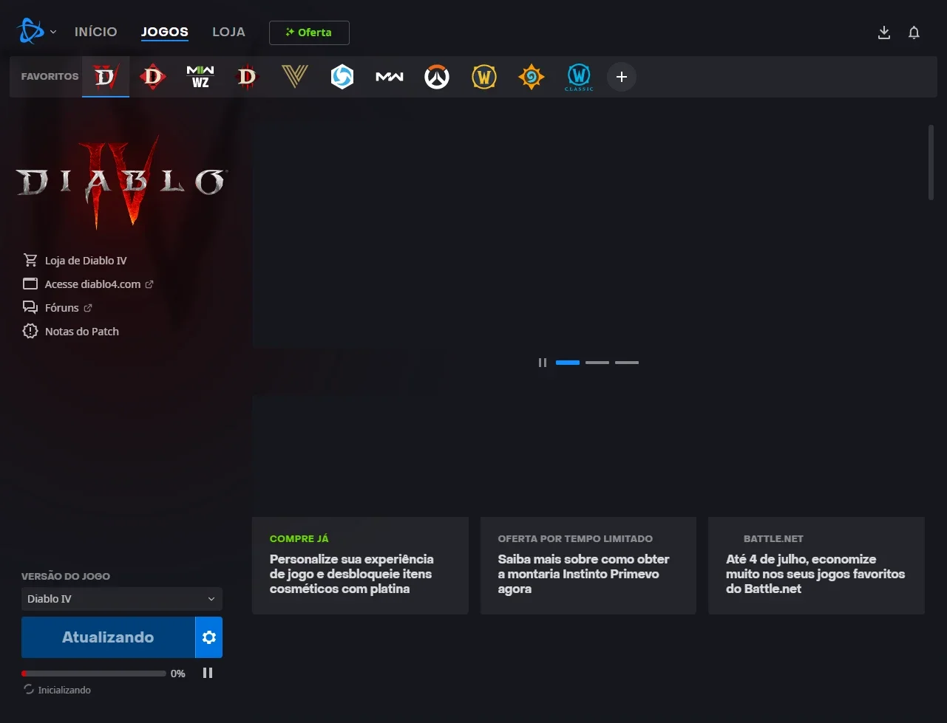Image resolution: width=947 pixels, height=723 pixels.
Task: Click the update progress bar
Action: coord(94,674)
